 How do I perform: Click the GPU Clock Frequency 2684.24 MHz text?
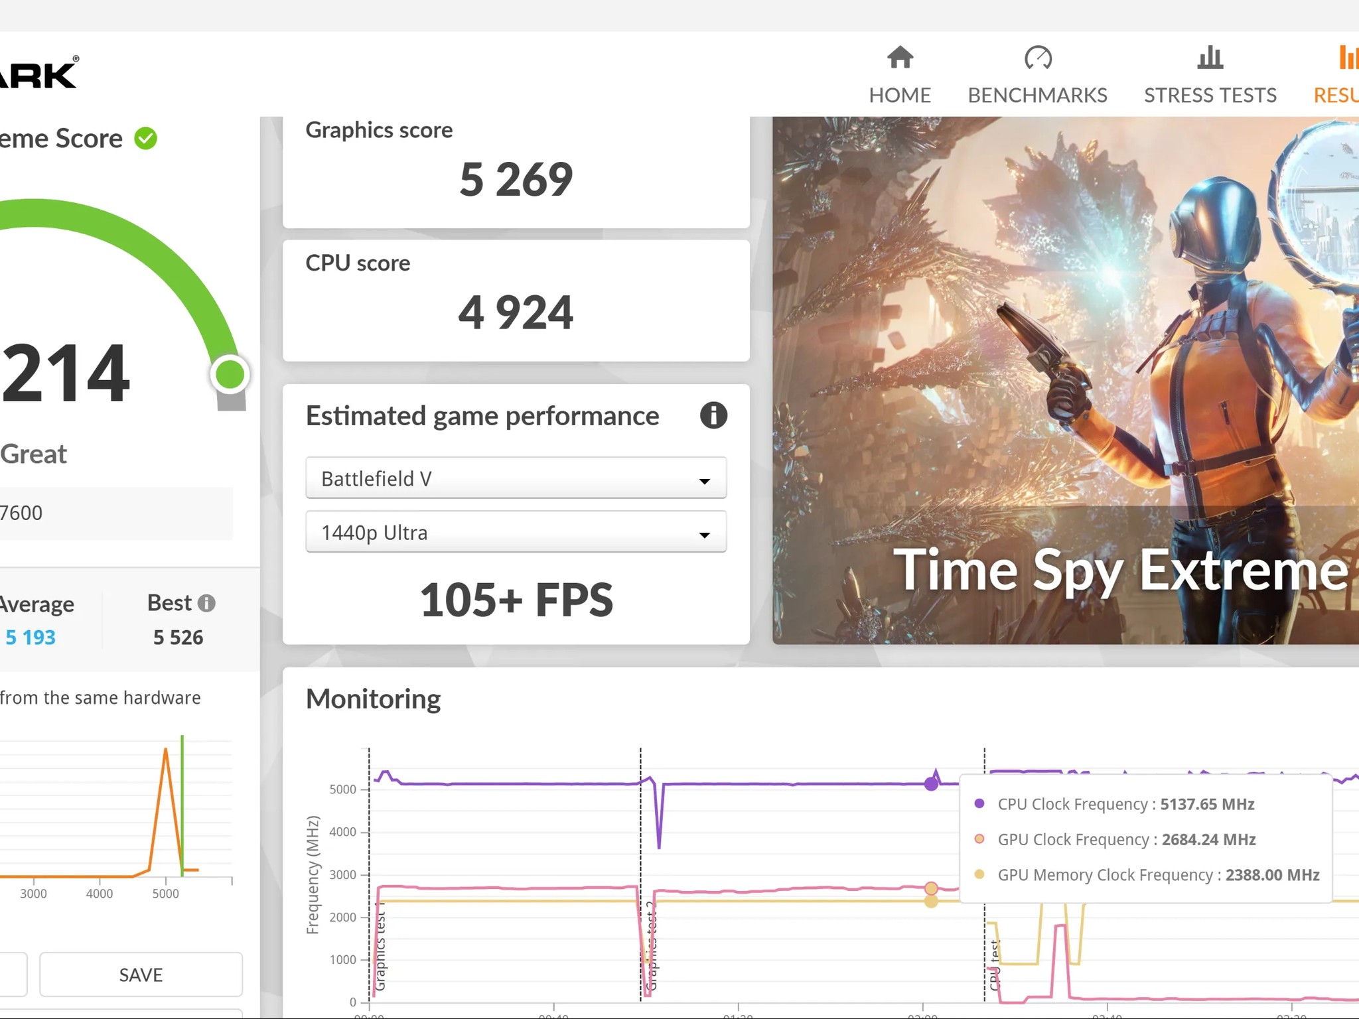[1127, 839]
